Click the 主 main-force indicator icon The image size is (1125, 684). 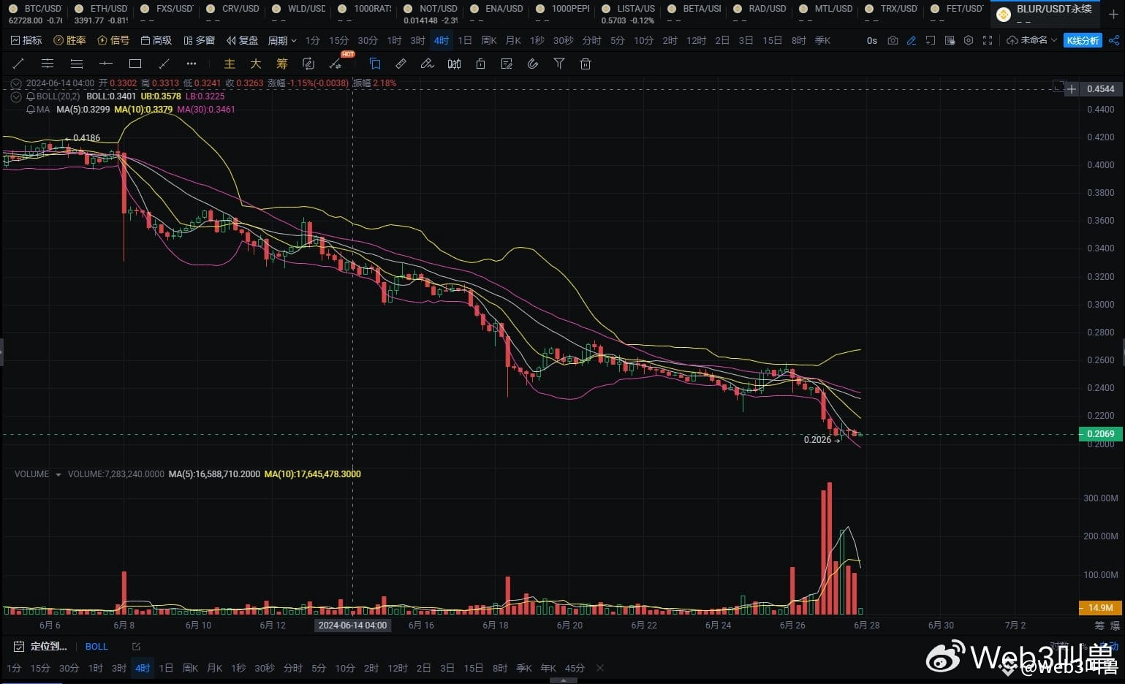[230, 64]
